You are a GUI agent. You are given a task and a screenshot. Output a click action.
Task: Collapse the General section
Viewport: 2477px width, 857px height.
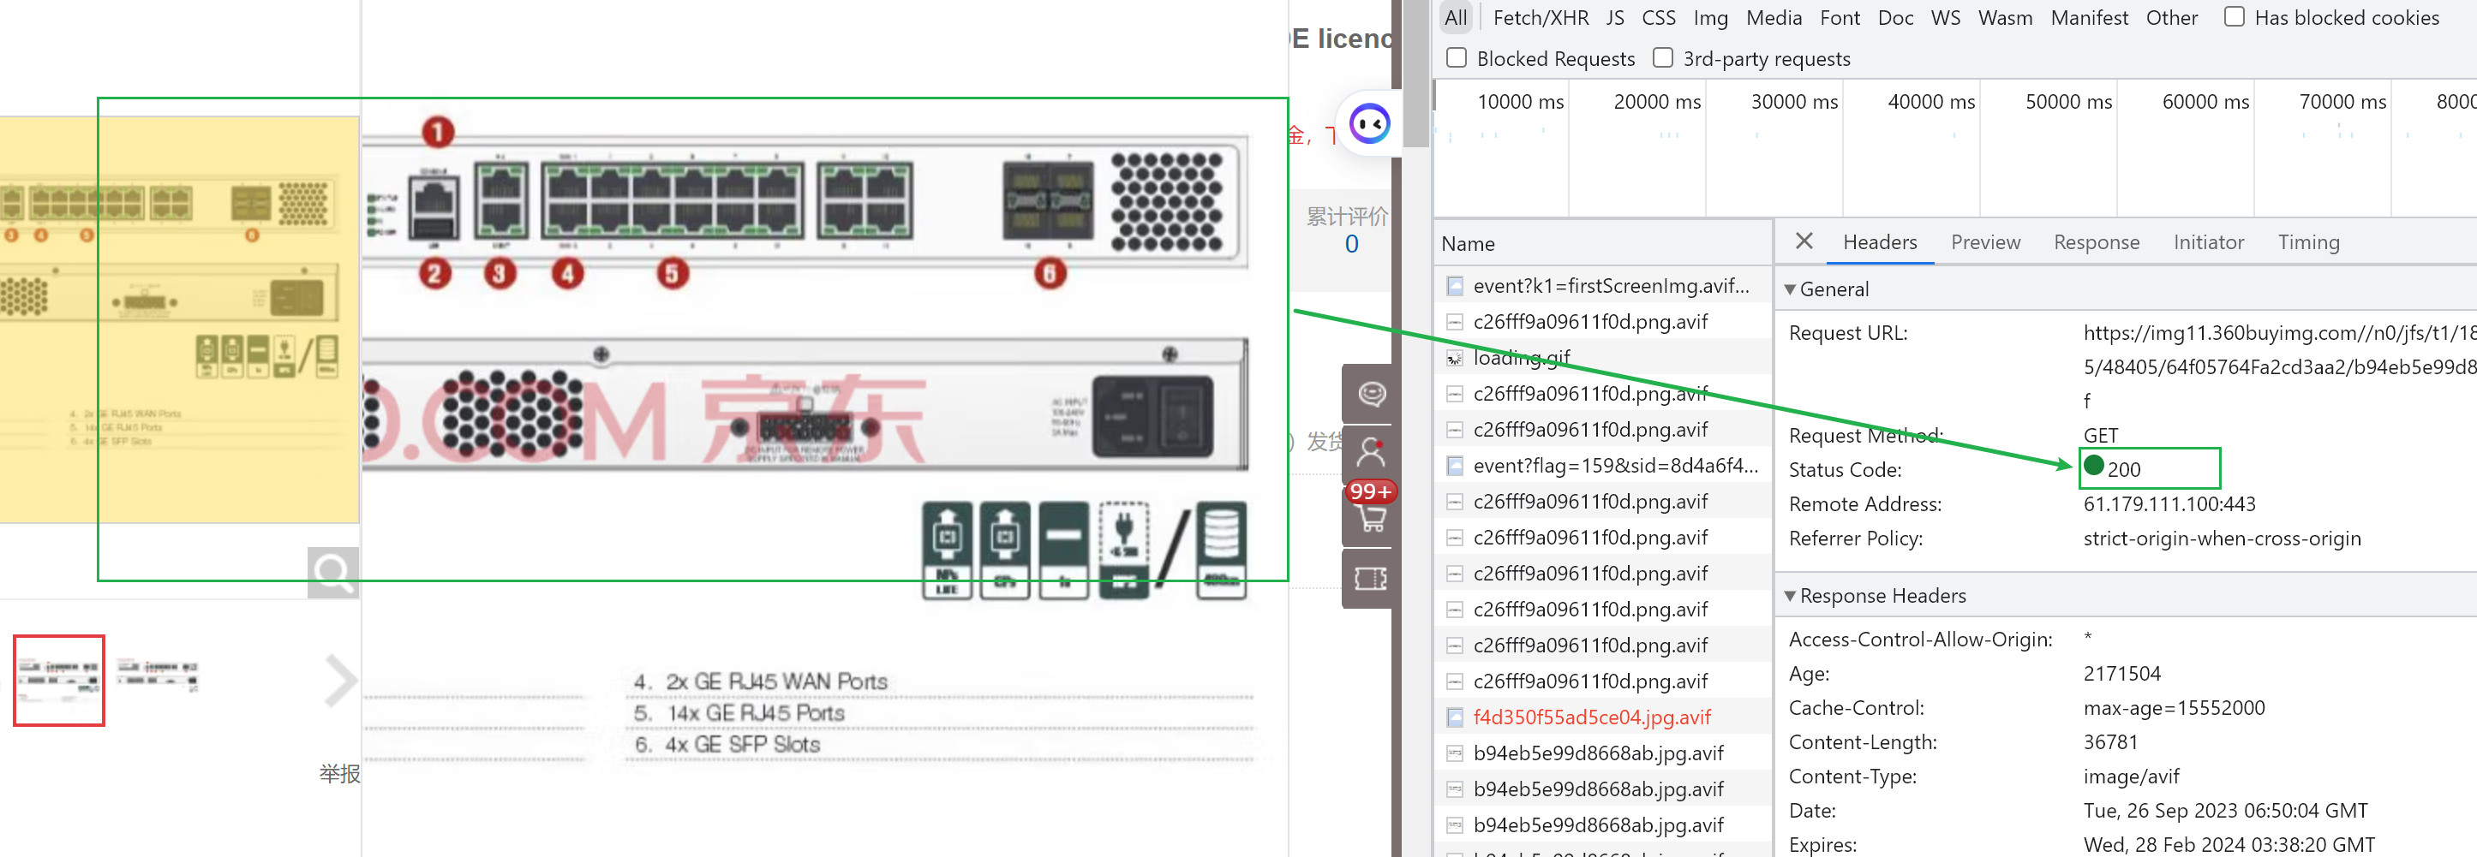point(1790,289)
